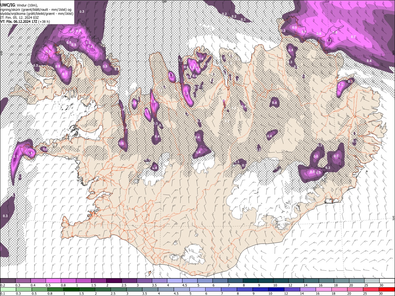The image size is (395, 296).
Task: Select the violet 14 rain legend swatch
Action: pos(307,289)
